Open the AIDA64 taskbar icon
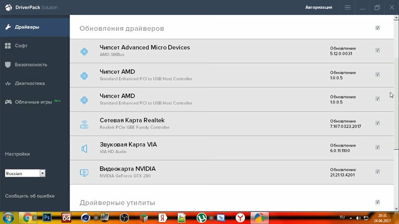 tap(66, 218)
